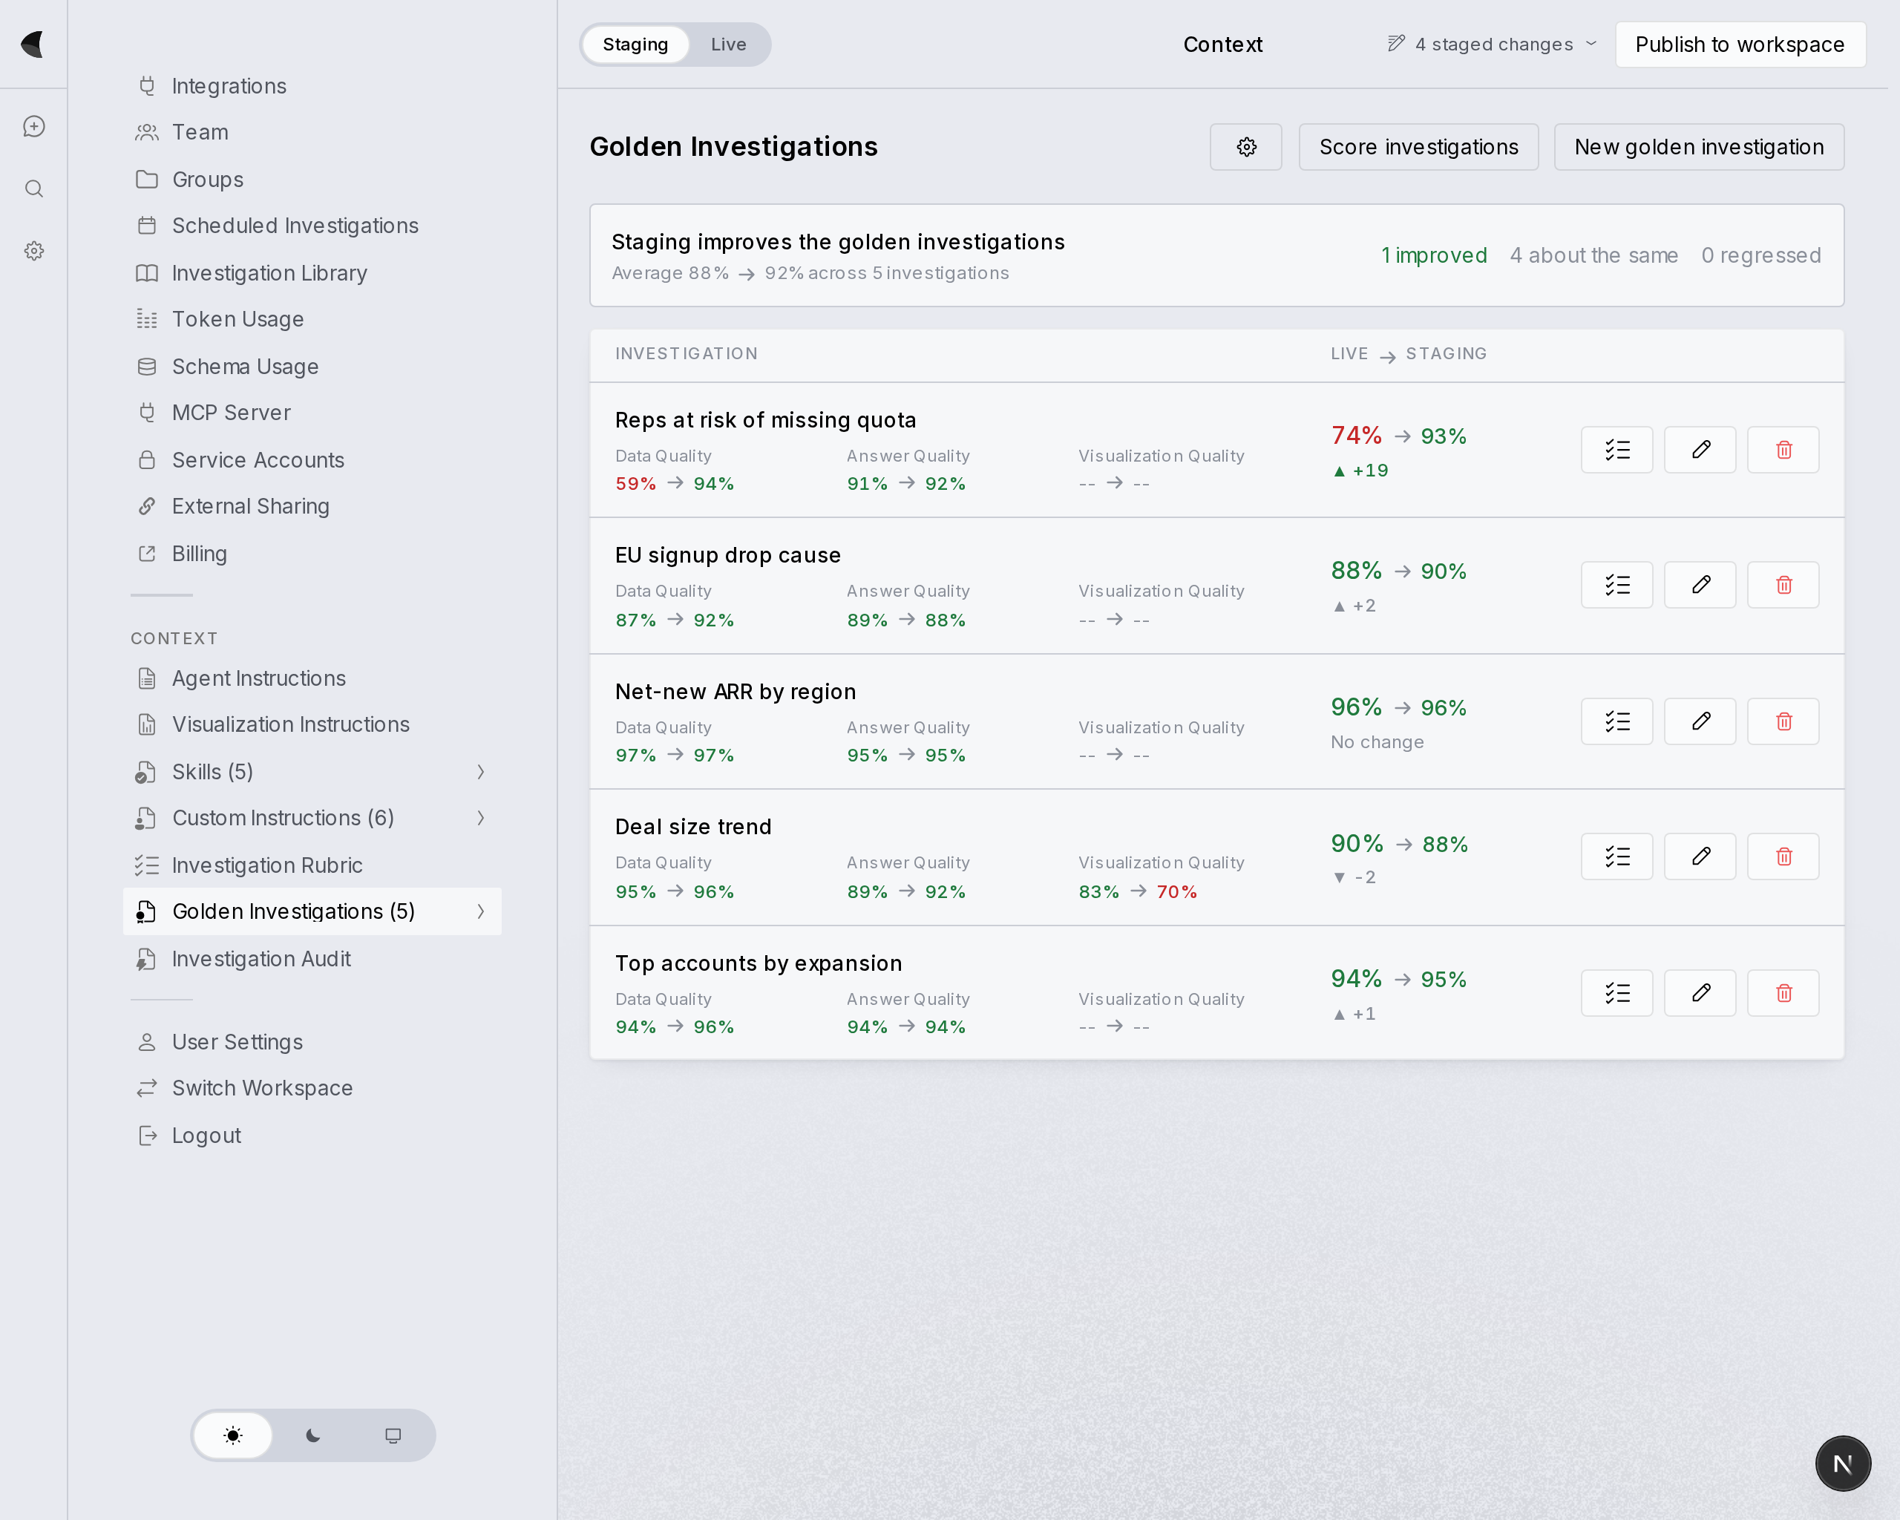Screen dimensions: 1900x1520
Task: Click the N avatar badge at bottom right
Action: click(x=1843, y=1464)
